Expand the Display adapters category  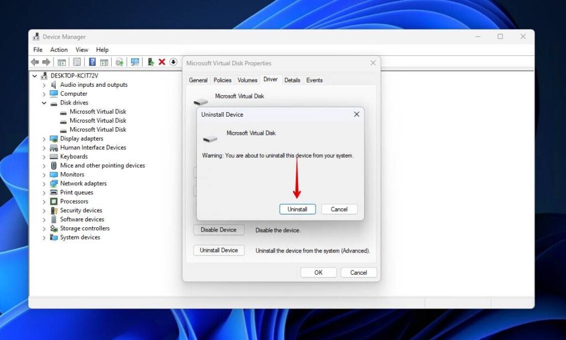pos(44,138)
